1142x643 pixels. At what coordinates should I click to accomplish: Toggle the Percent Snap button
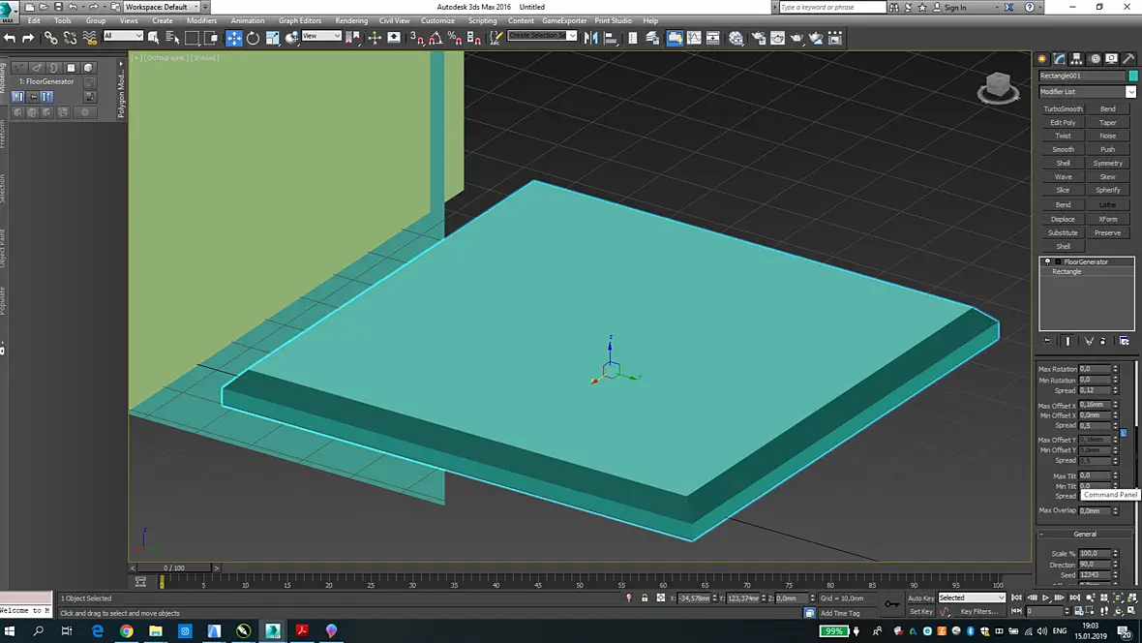[455, 38]
